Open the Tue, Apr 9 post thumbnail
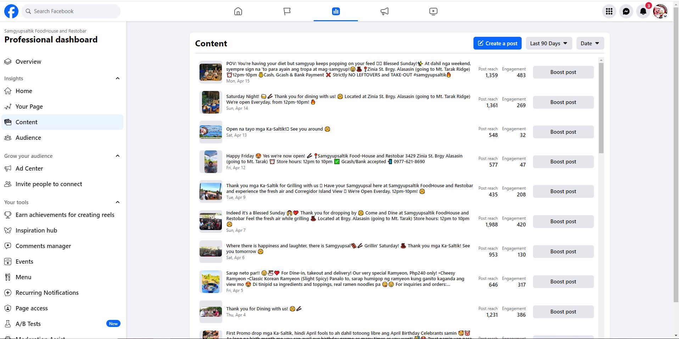679x339 pixels. click(x=211, y=191)
